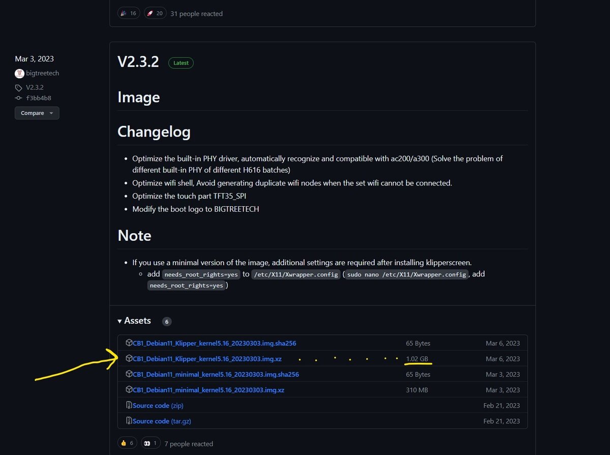Screen dimensions: 610x455
Task: Click the Latest release badge
Action: click(180, 63)
